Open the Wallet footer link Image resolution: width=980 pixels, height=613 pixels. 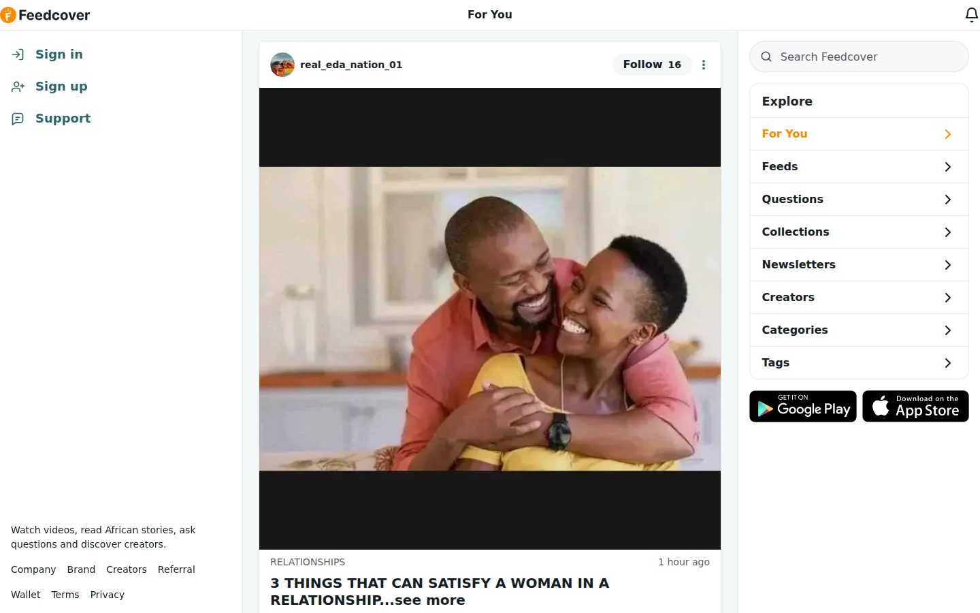pos(26,595)
